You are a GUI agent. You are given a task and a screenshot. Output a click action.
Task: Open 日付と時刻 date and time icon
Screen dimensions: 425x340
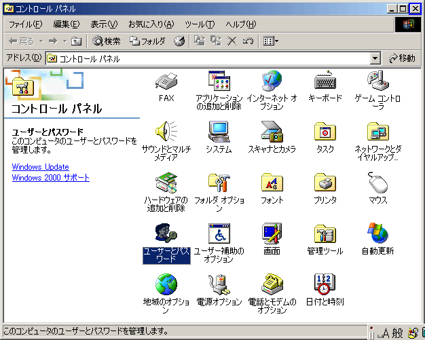click(x=325, y=284)
